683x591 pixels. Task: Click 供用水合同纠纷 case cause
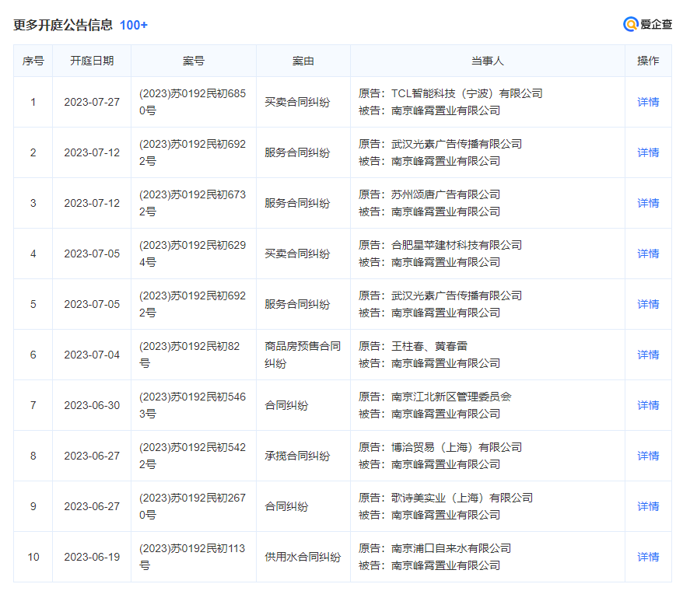point(303,557)
